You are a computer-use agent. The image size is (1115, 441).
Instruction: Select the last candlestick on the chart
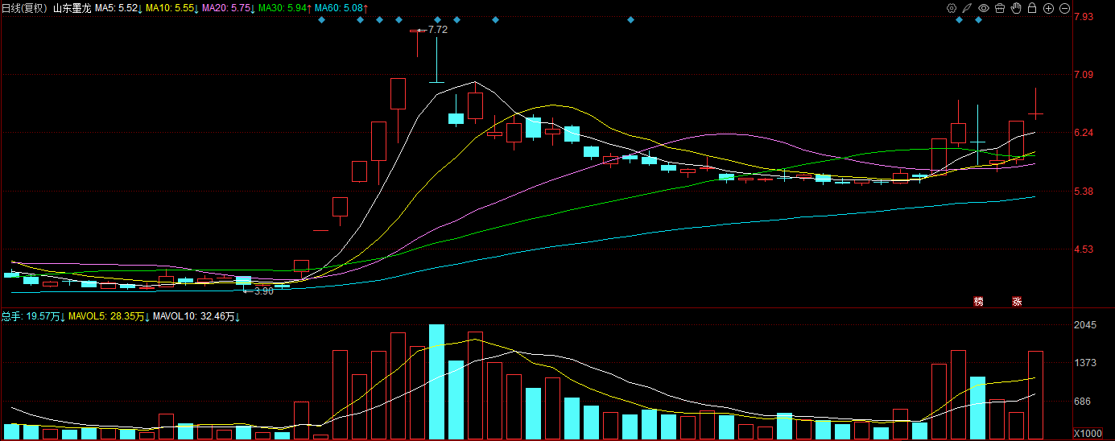(x=1035, y=103)
